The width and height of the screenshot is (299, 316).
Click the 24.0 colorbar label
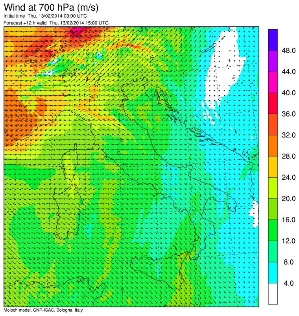288,177
